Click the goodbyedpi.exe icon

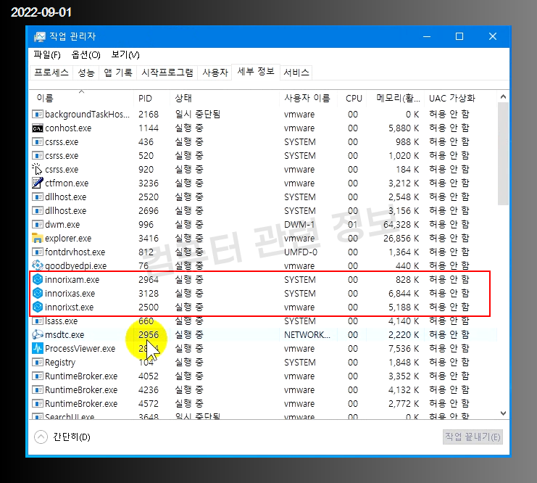(x=38, y=265)
